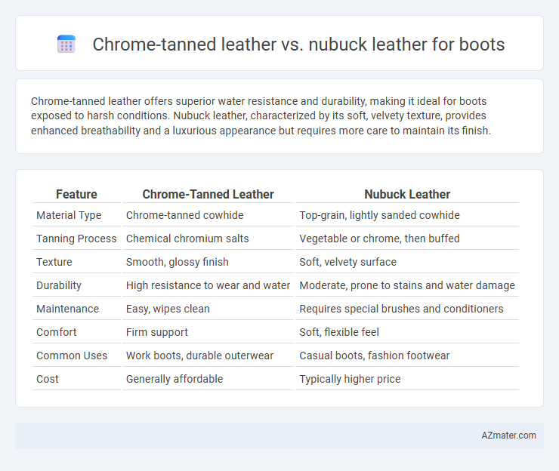Click the 'Vegetable or chrome, then buffed' cell
This screenshot has height=471, width=559.
coord(379,239)
